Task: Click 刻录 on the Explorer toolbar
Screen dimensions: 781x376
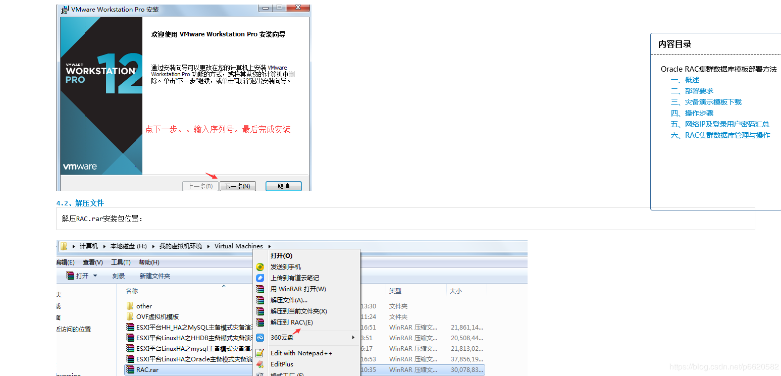Action: (x=119, y=276)
